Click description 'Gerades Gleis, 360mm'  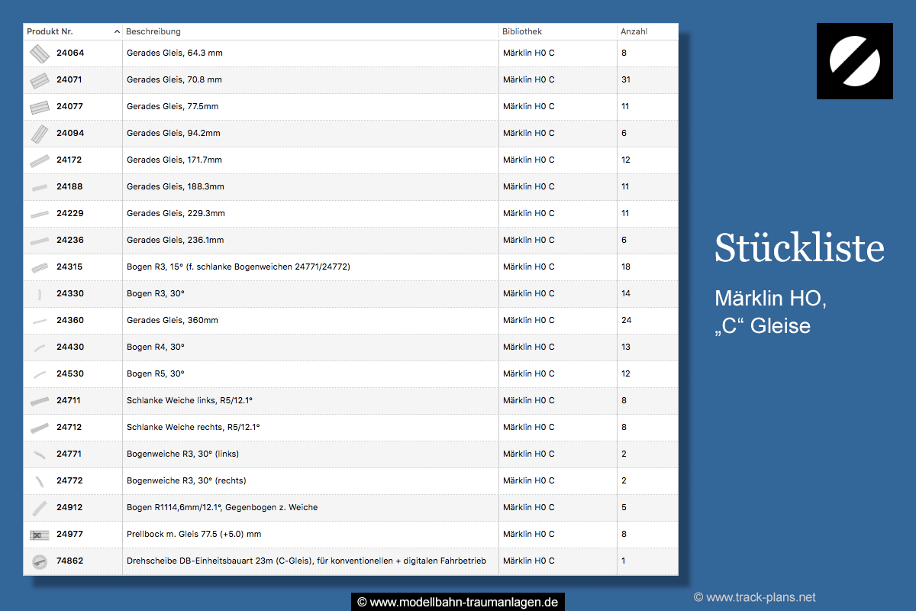[x=173, y=321]
